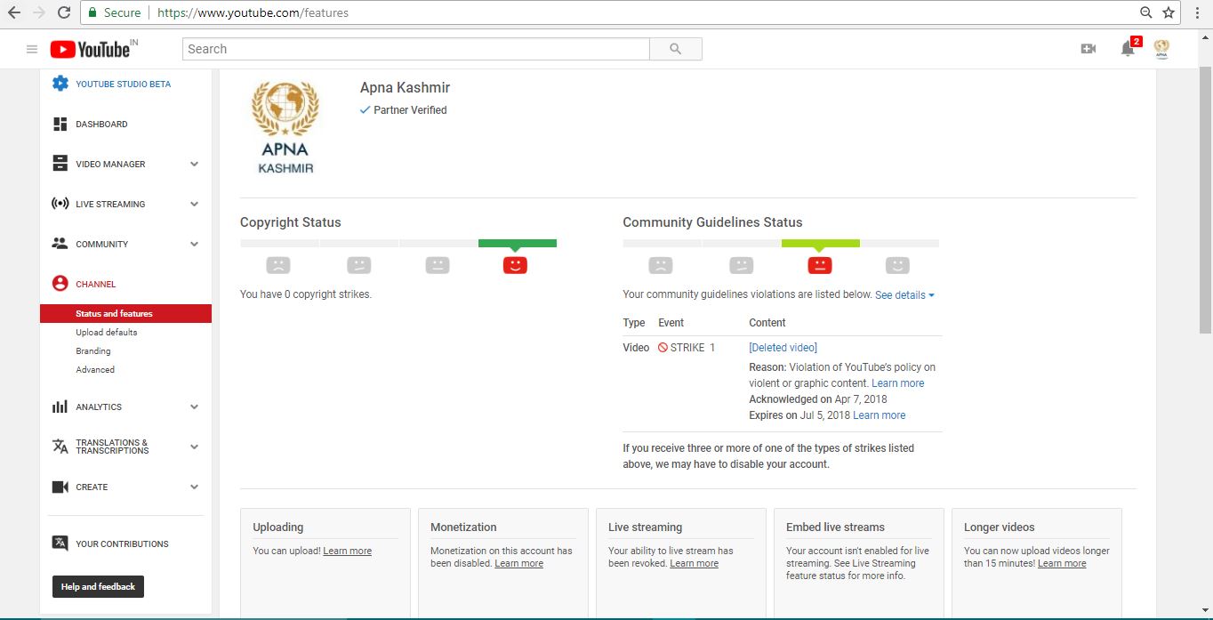Image resolution: width=1213 pixels, height=620 pixels.
Task: Open the [Deleted video] link
Action: point(783,348)
